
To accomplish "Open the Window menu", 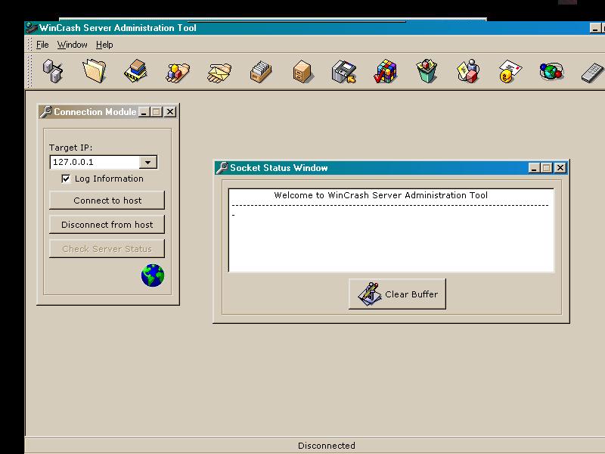I will (x=72, y=45).
